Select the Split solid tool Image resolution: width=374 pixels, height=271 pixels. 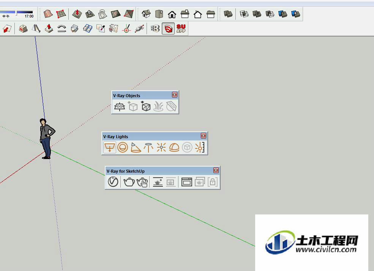click(x=296, y=14)
